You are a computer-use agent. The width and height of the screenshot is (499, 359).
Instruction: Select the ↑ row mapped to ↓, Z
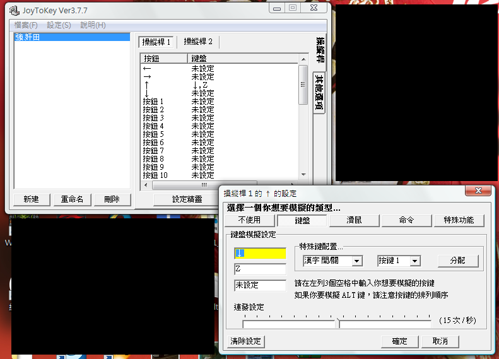click(220, 85)
